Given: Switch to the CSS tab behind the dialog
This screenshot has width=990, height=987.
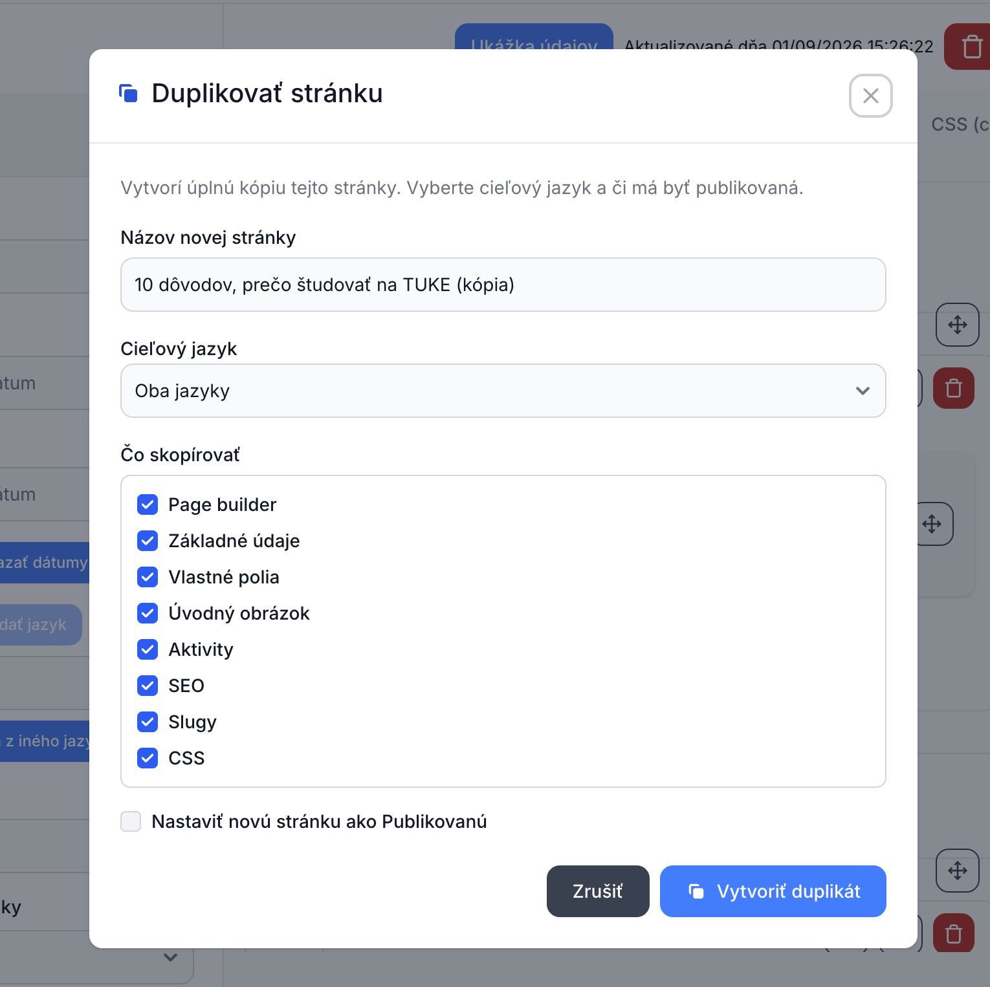Looking at the screenshot, I should coord(960,124).
